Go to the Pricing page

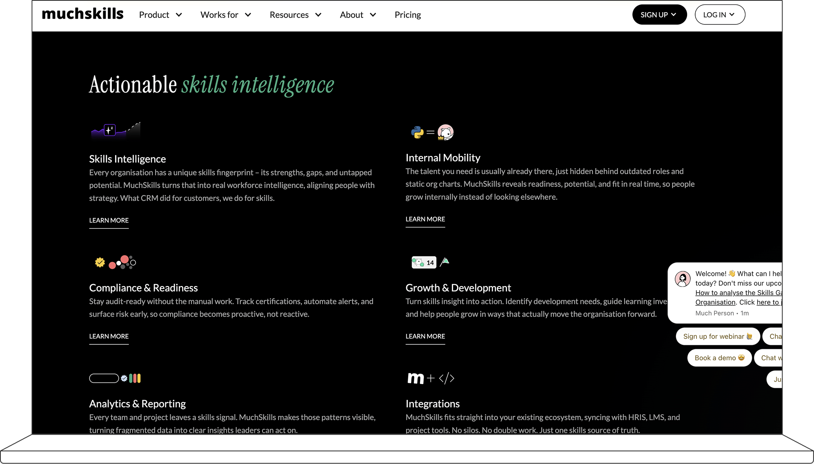tap(407, 15)
